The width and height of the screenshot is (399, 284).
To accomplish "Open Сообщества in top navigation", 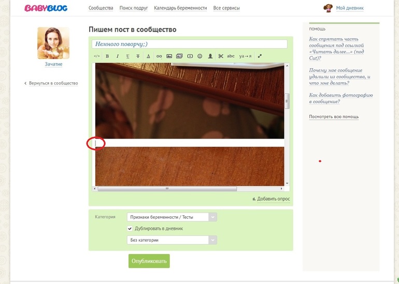I will coord(101,8).
